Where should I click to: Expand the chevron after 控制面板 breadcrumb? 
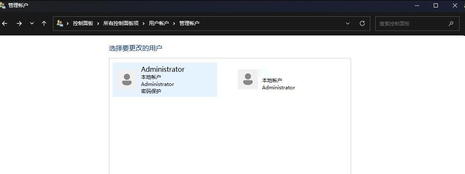pyautogui.click(x=98, y=23)
